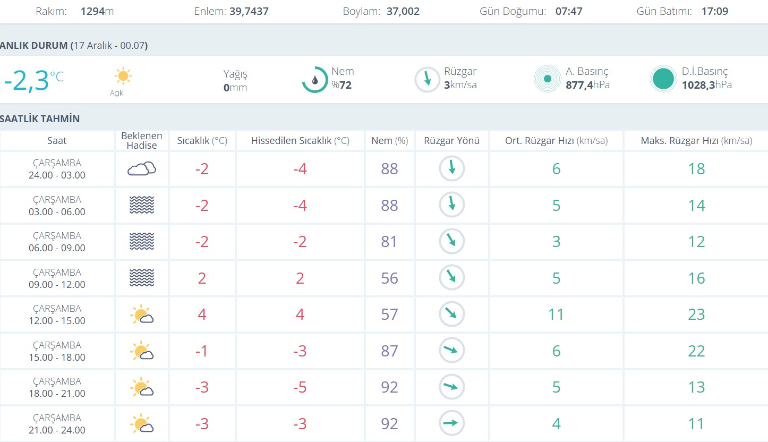Click the sunny 'Açık' current weather icon

point(123,76)
